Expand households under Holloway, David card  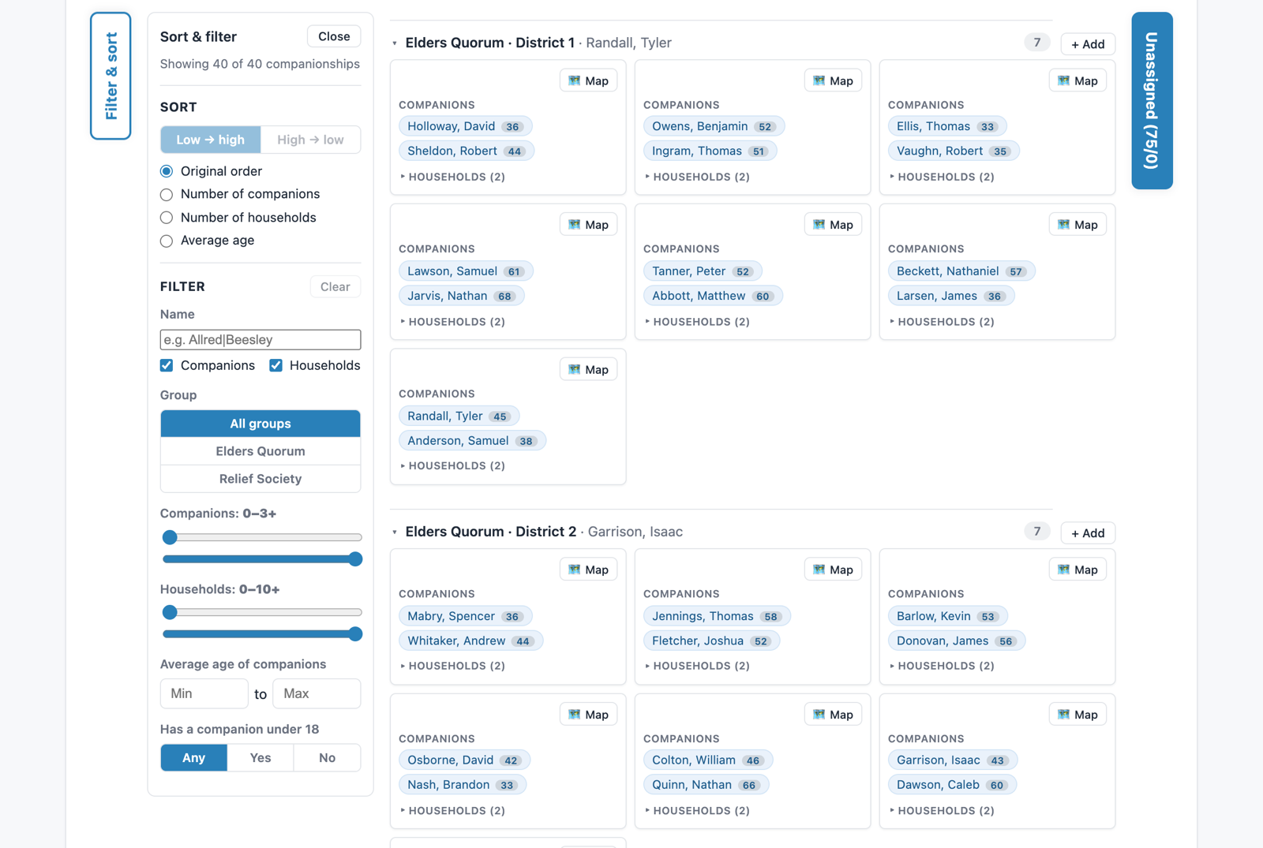point(452,177)
